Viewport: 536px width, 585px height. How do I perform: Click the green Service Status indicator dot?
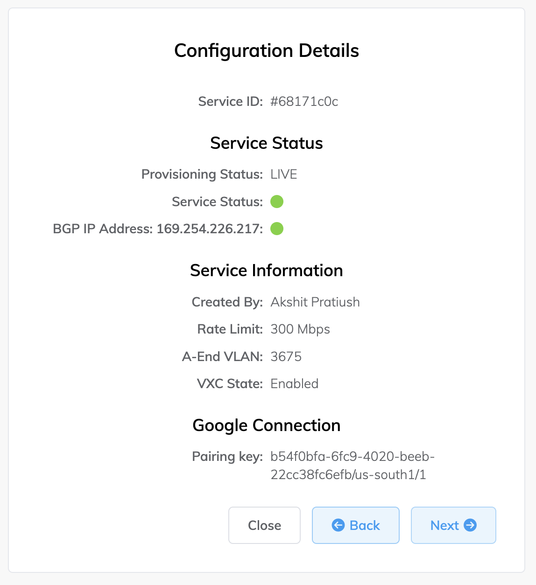(x=277, y=202)
